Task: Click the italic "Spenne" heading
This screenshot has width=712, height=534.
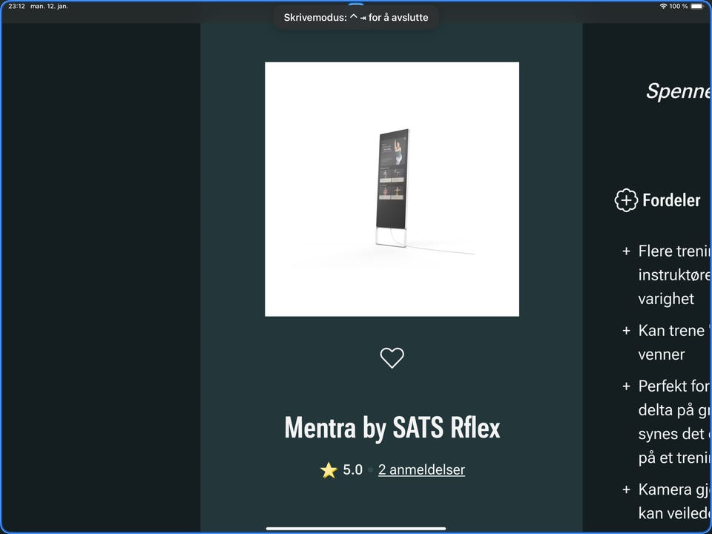Action: tap(679, 90)
